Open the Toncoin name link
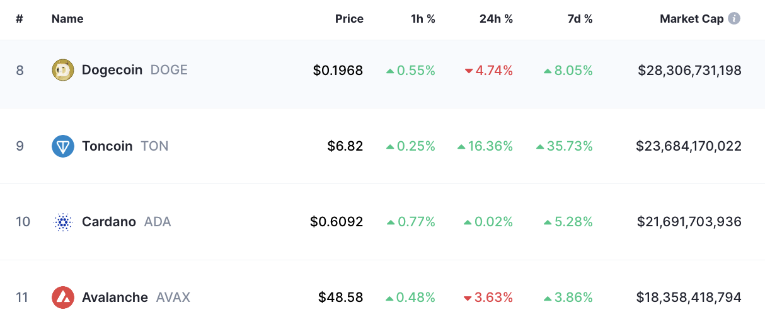The image size is (765, 329). click(107, 146)
